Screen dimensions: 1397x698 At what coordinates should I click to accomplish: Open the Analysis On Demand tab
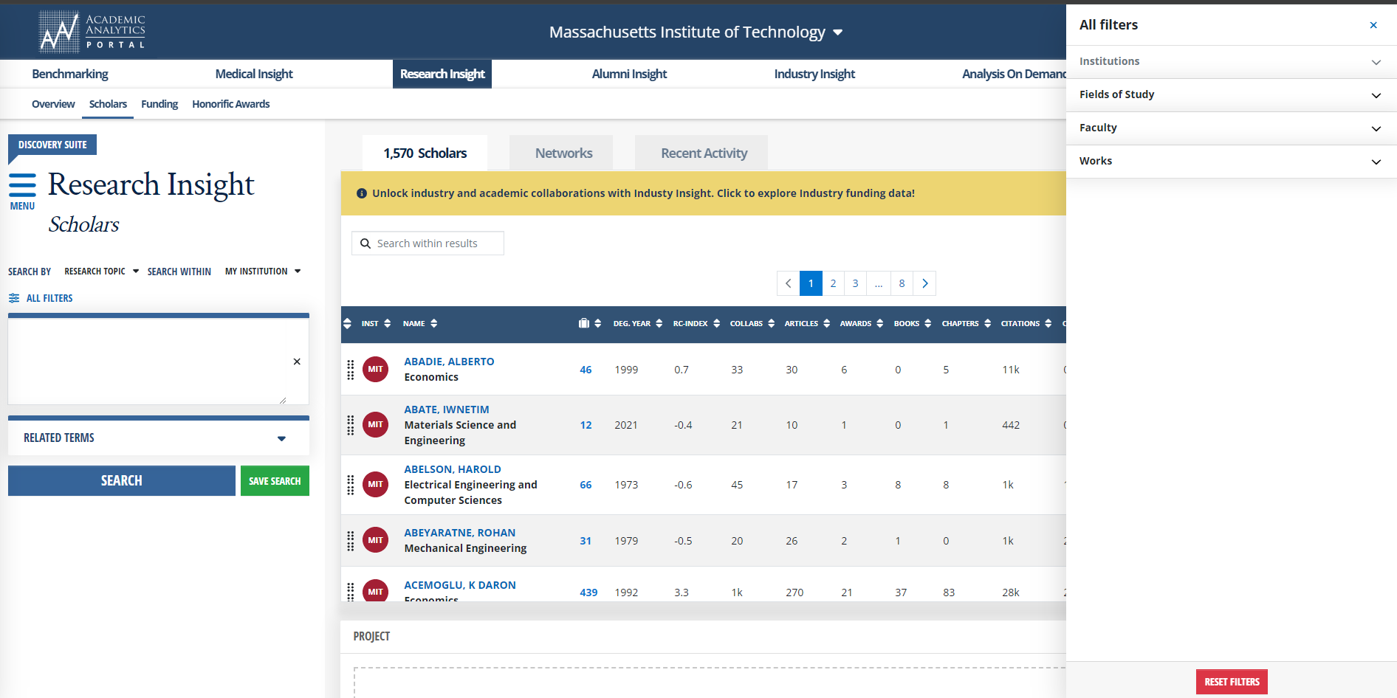(1014, 74)
